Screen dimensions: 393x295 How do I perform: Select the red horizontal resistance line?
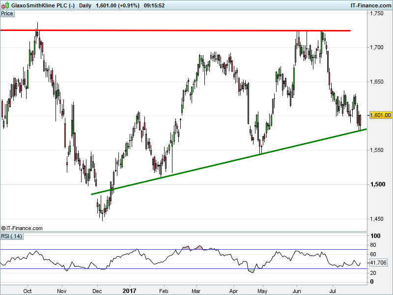[175, 30]
